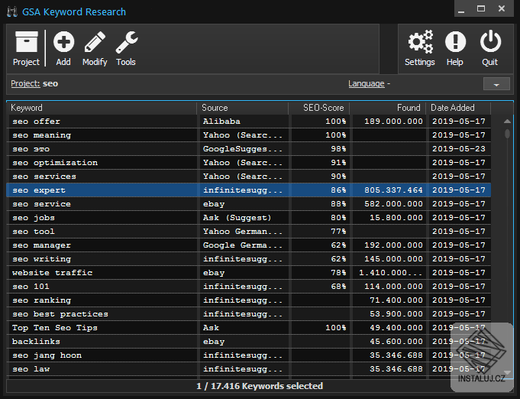The height and width of the screenshot is (399, 520).
Task: Click the 71.400.000 found value
Action: click(x=396, y=300)
